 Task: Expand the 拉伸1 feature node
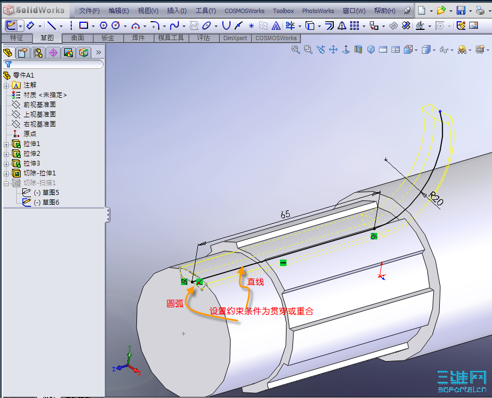tap(6, 144)
